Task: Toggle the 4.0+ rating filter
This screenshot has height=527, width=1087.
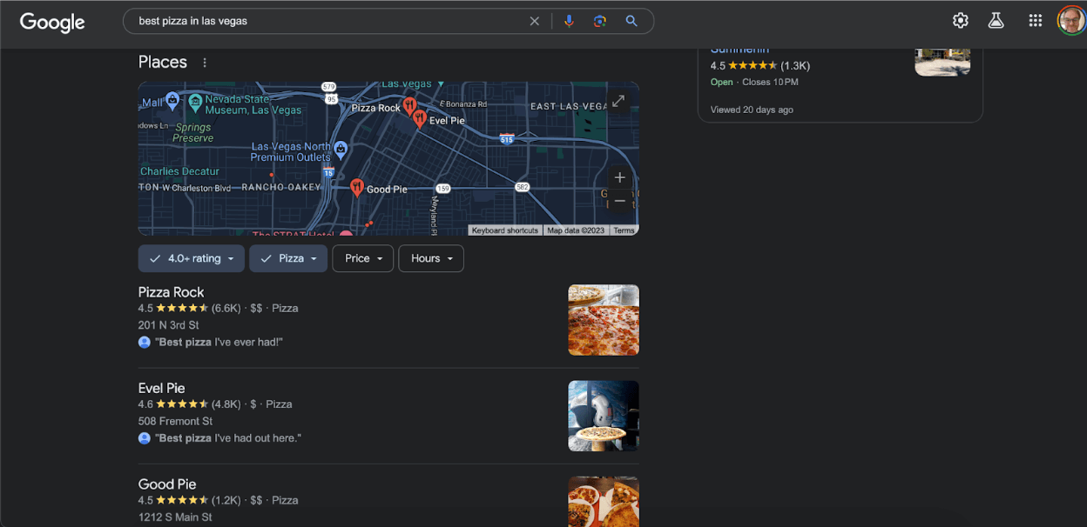Action: 191,258
